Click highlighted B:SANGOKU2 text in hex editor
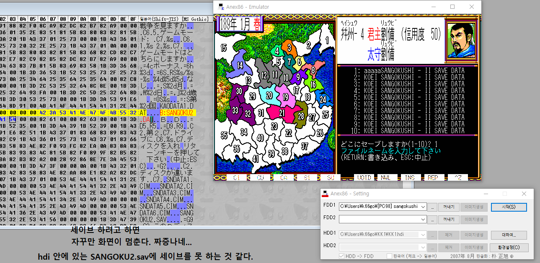This screenshot has height=263, width=540. point(176,113)
